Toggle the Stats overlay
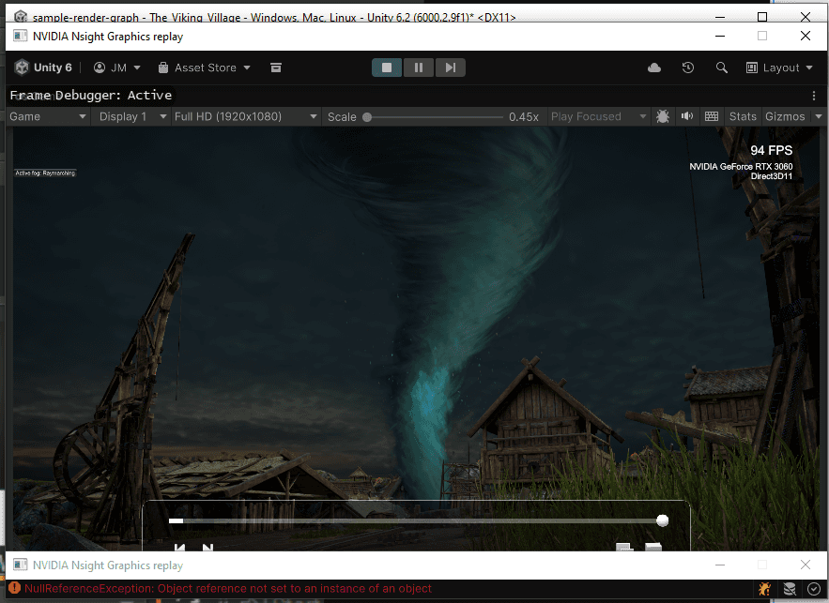 pyautogui.click(x=743, y=116)
